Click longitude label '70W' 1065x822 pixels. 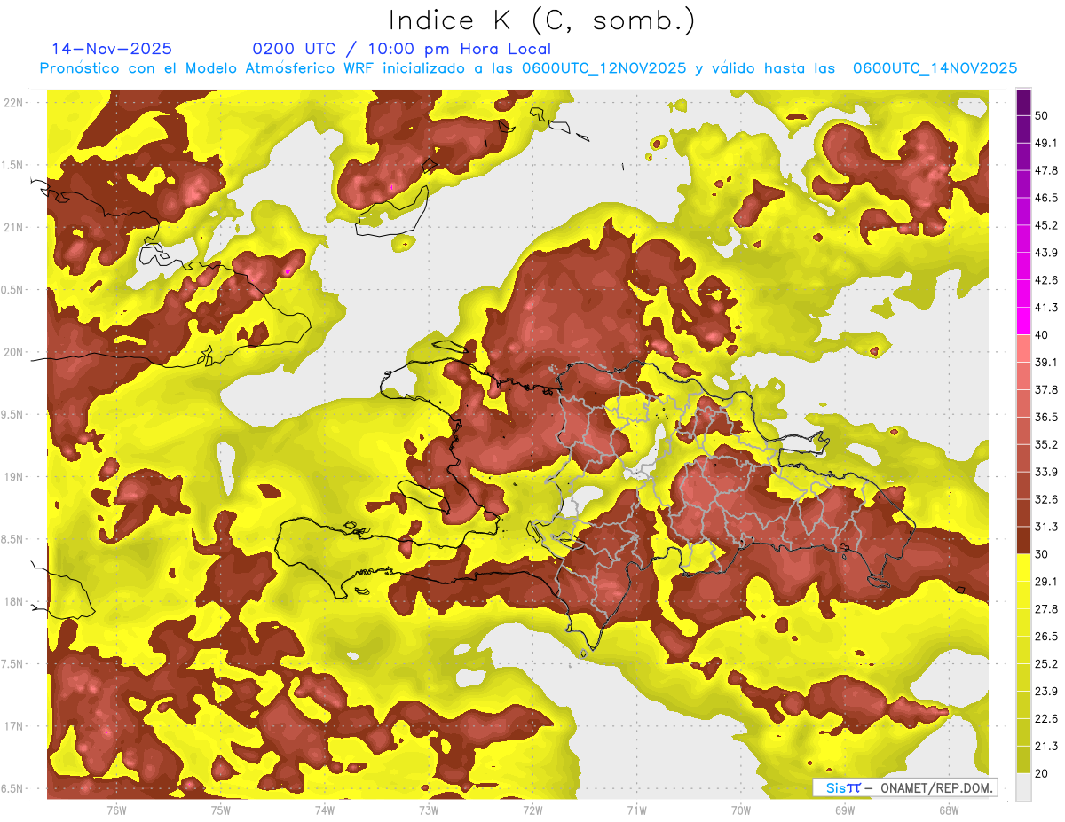740,811
